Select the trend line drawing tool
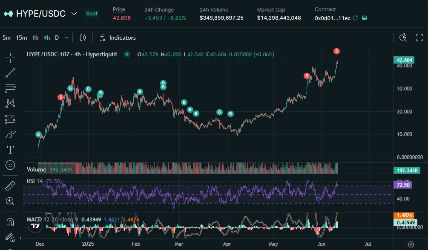The image size is (428, 250). click(10, 73)
